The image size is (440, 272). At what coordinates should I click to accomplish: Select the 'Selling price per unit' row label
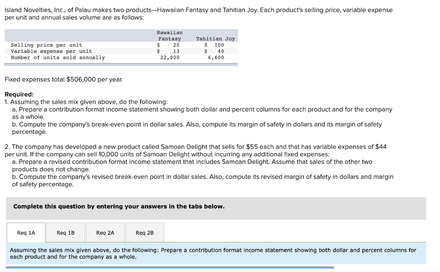46,45
